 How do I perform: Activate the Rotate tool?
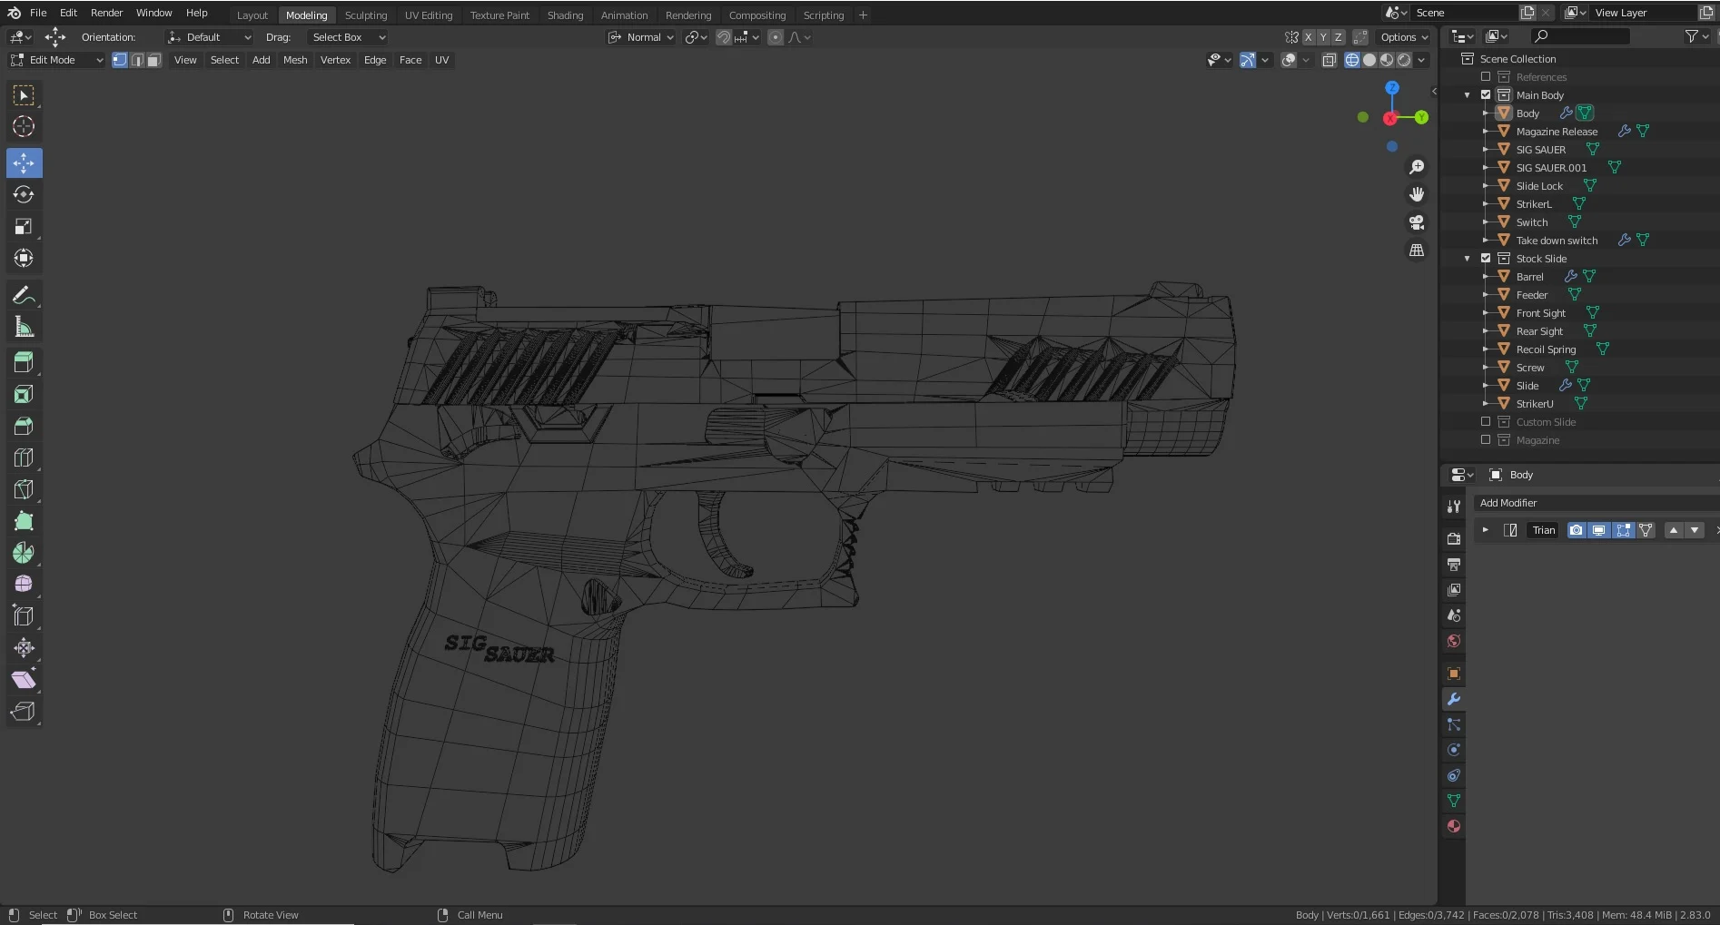(24, 195)
